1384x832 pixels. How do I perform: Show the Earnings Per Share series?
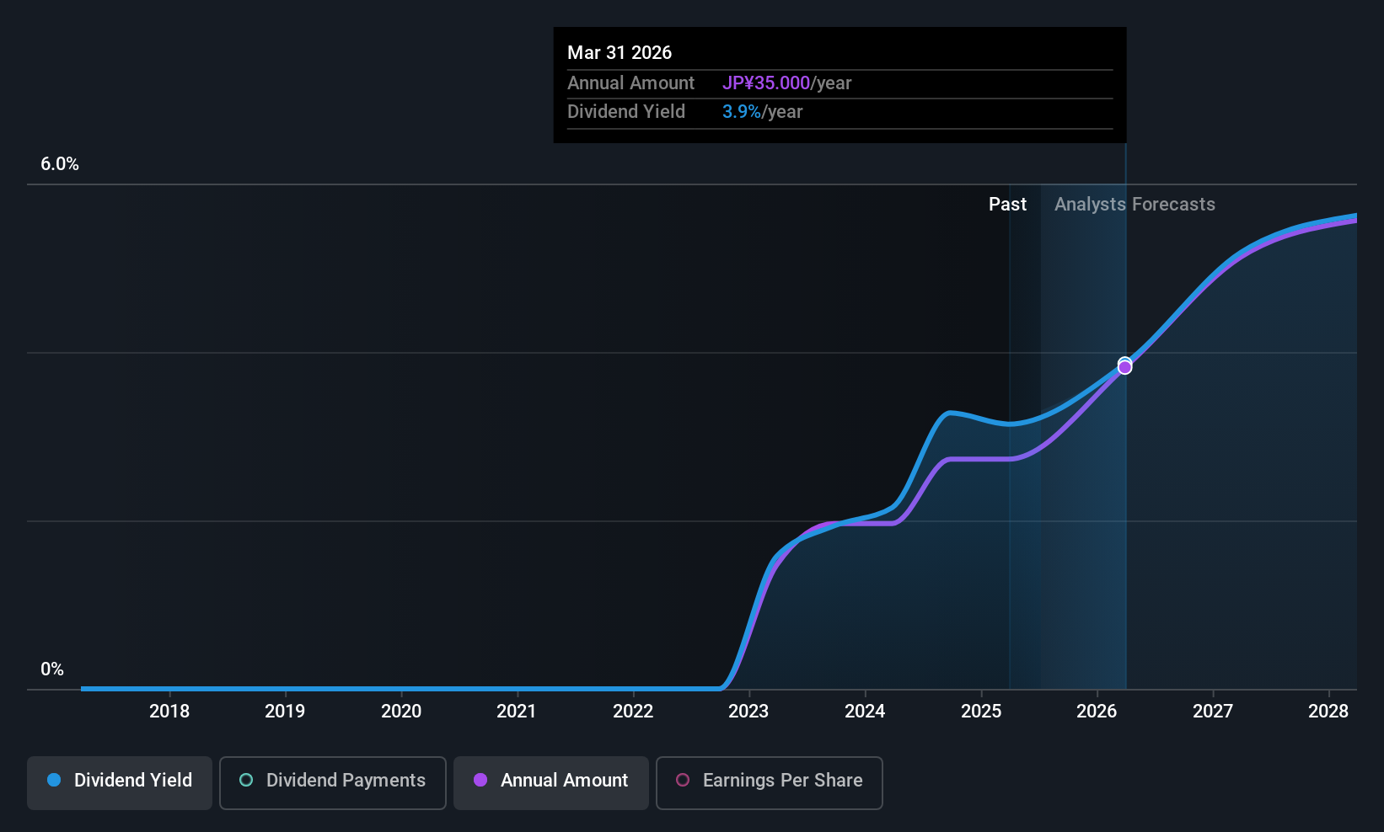coord(770,782)
